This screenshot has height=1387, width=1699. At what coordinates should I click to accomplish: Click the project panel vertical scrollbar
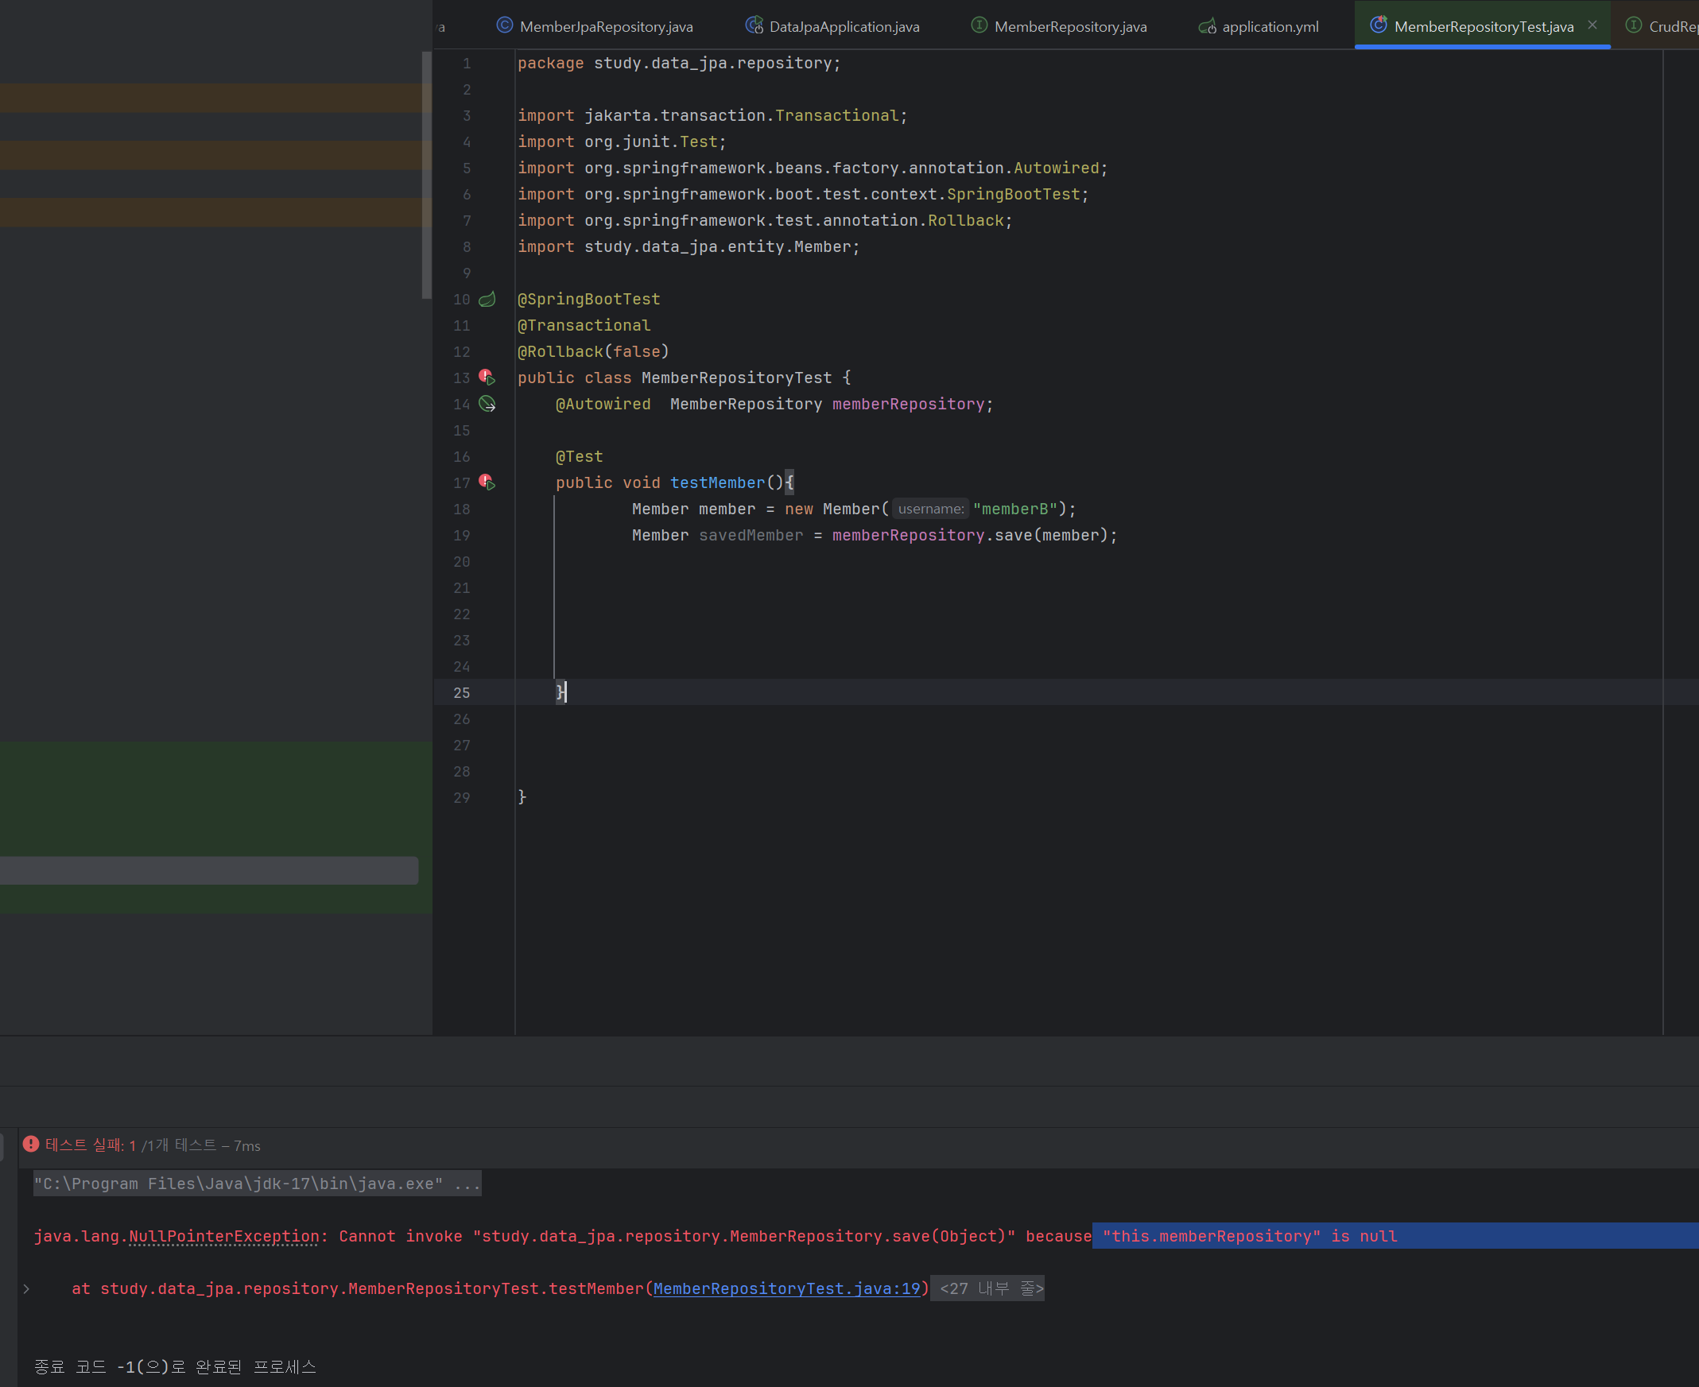tap(426, 176)
